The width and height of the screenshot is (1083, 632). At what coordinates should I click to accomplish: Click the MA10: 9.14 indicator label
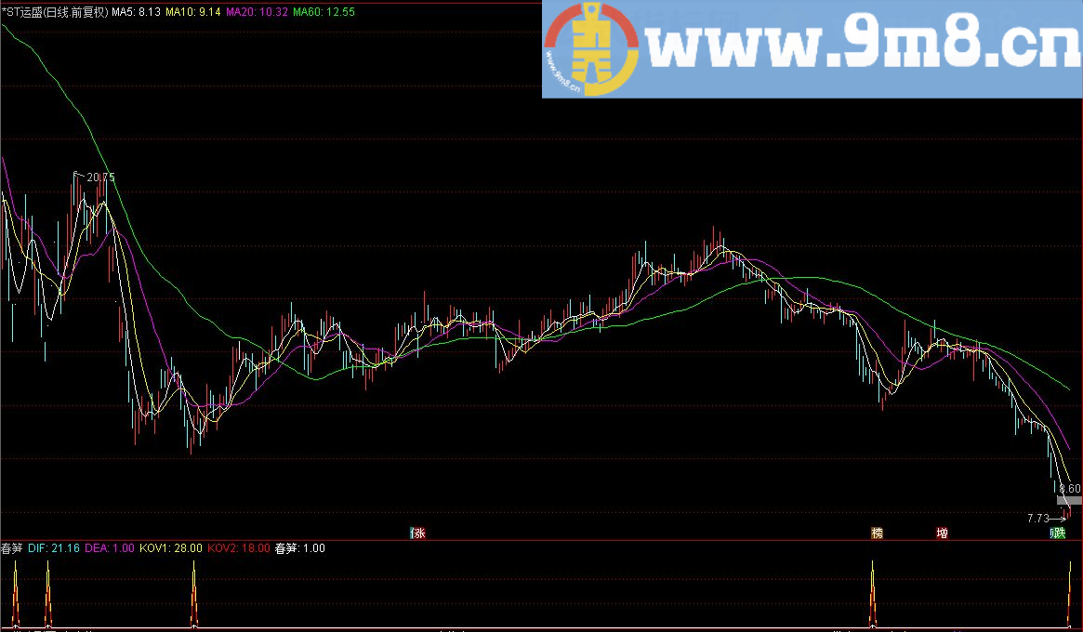[193, 12]
